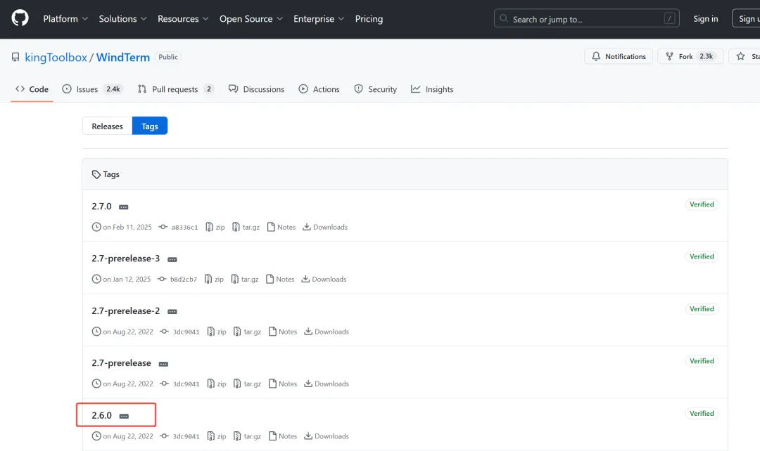Image resolution: width=760 pixels, height=451 pixels.
Task: Download zip for 2.7-prerelease-3
Action: click(214, 279)
